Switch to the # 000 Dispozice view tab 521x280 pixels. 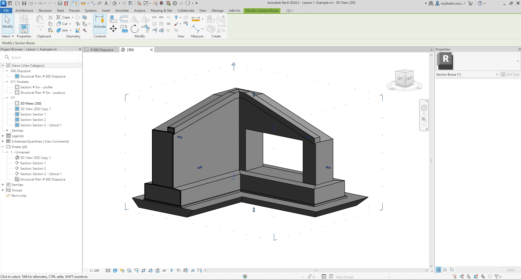point(102,50)
